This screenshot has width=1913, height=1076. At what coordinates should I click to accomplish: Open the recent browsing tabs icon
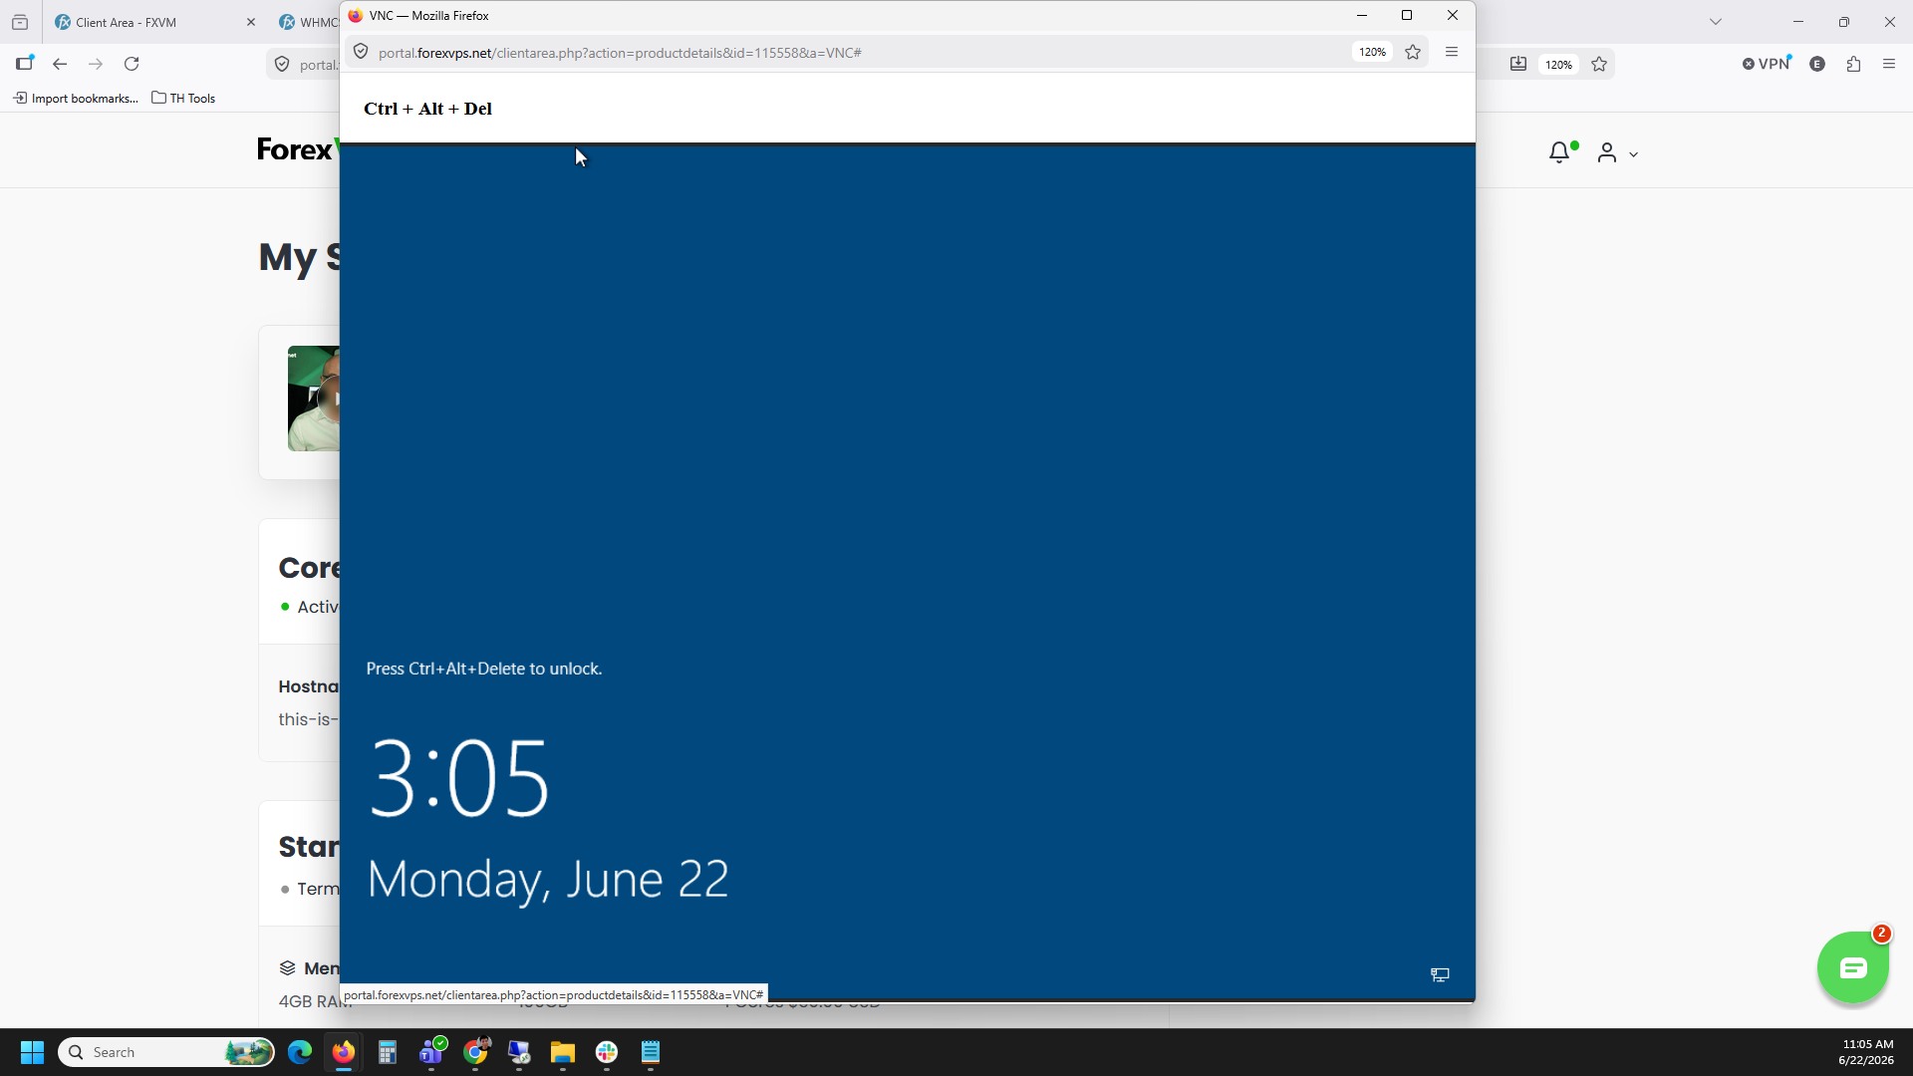click(x=20, y=22)
